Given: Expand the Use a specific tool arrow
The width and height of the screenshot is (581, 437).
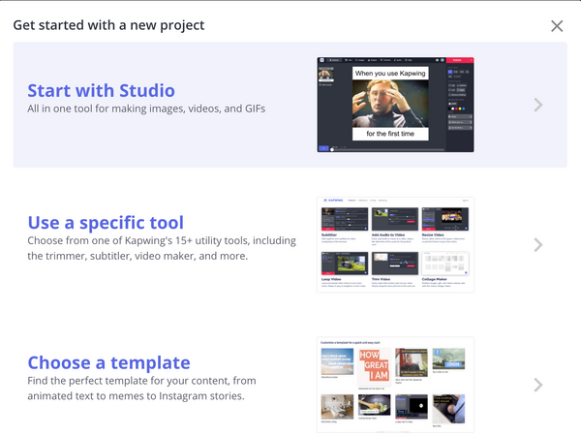Looking at the screenshot, I should 538,245.
